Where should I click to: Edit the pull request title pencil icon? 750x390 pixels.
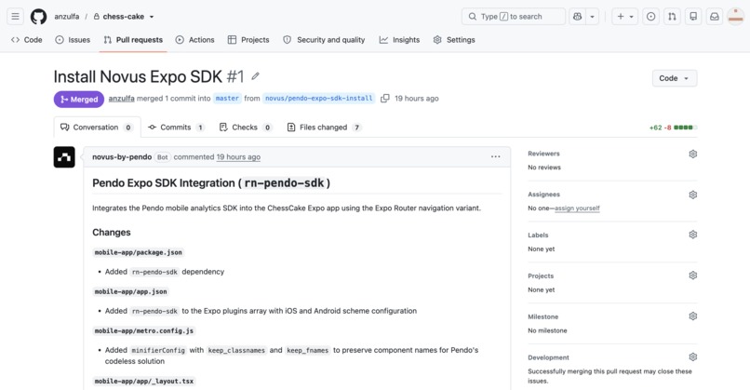coord(255,76)
